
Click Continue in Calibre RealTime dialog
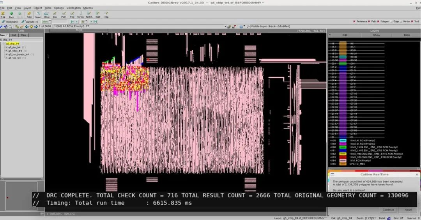(x=388, y=209)
